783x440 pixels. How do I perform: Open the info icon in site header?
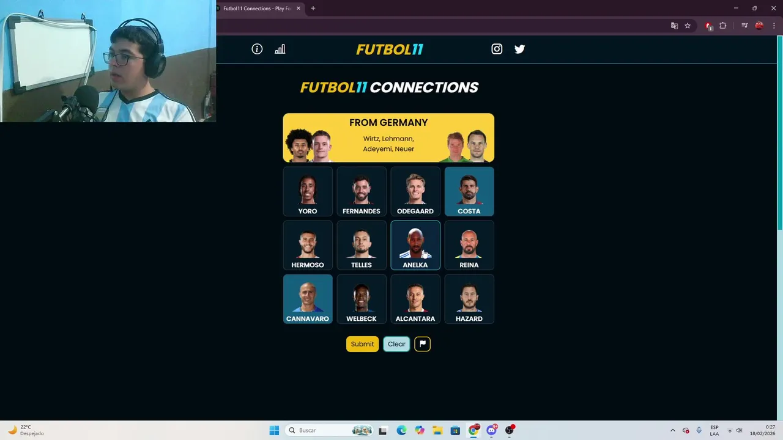point(257,49)
